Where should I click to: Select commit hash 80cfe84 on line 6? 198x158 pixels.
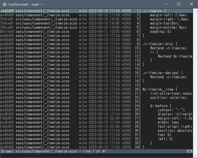coord(7,32)
